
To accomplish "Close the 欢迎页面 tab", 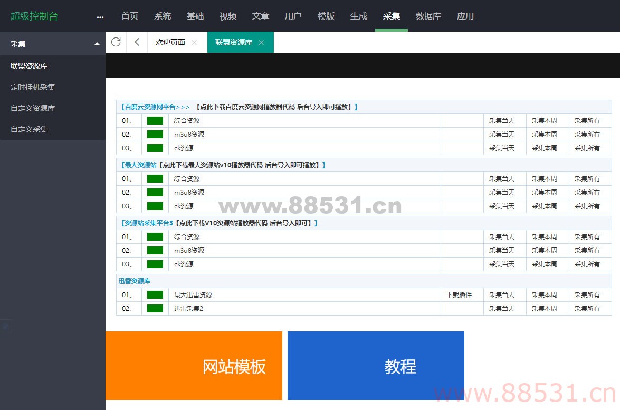I will pos(194,43).
